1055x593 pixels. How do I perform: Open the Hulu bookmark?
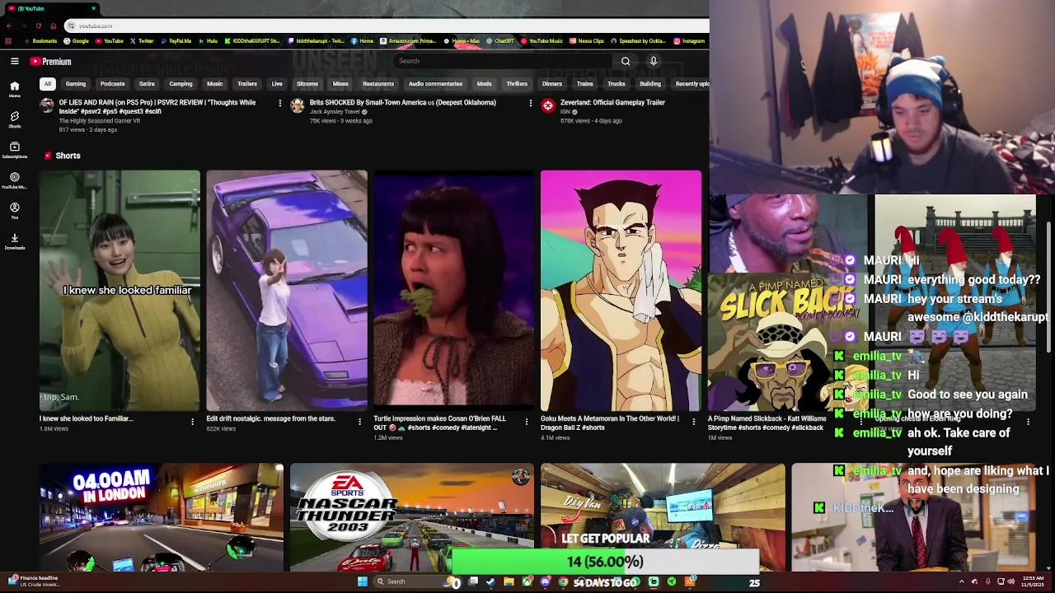pos(208,40)
